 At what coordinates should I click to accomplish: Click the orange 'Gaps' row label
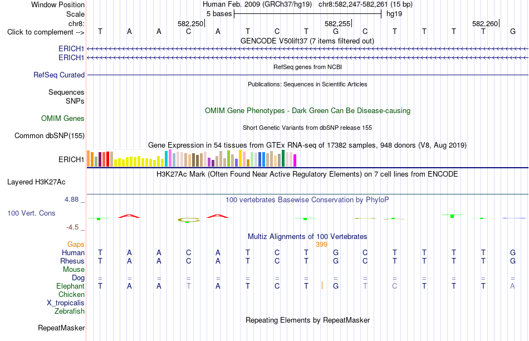pyautogui.click(x=76, y=244)
